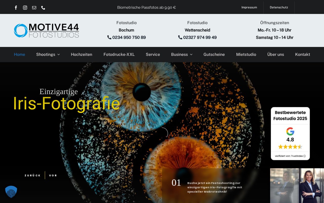Open the Über uns menu item
Screen dimensions: 324x203
pos(276,55)
